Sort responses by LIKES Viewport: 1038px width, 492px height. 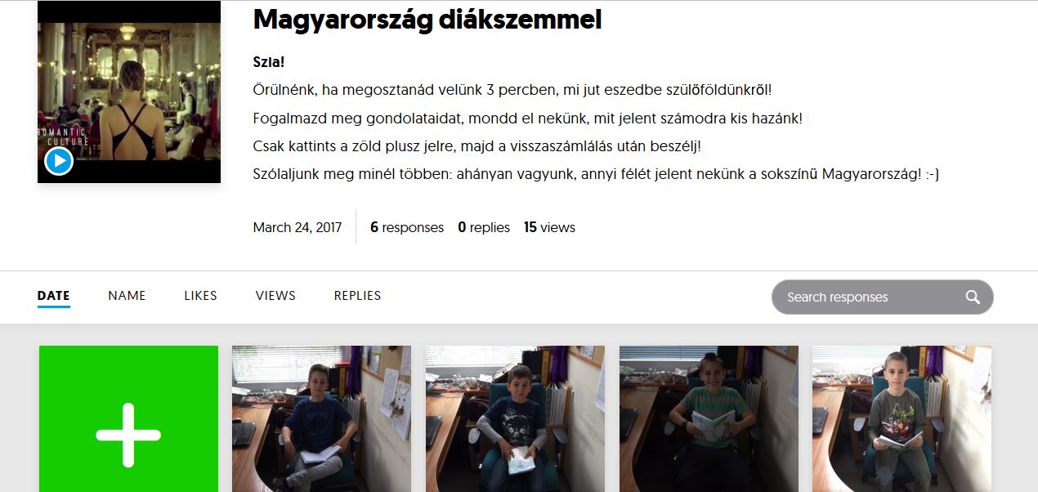pos(201,296)
